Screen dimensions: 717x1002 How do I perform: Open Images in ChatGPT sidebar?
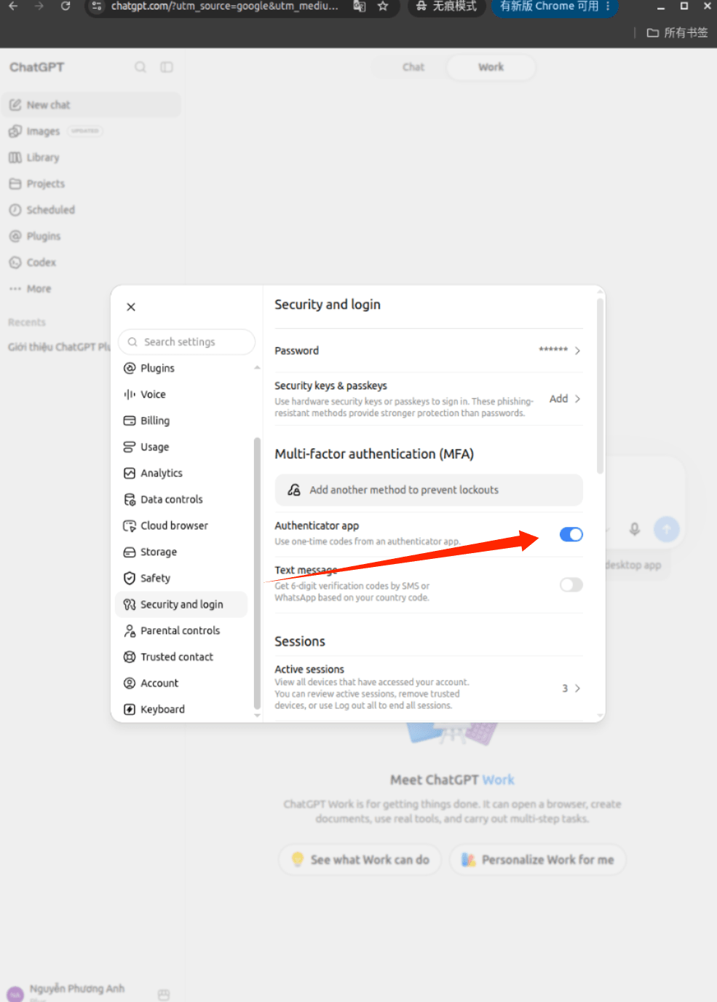[x=43, y=131]
